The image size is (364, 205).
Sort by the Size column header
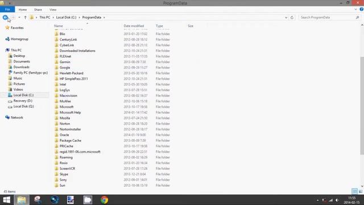pos(191,26)
